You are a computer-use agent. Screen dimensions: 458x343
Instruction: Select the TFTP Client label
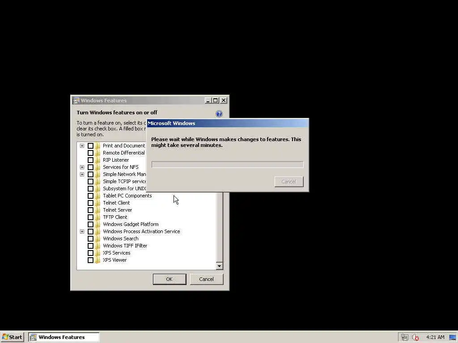115,218
